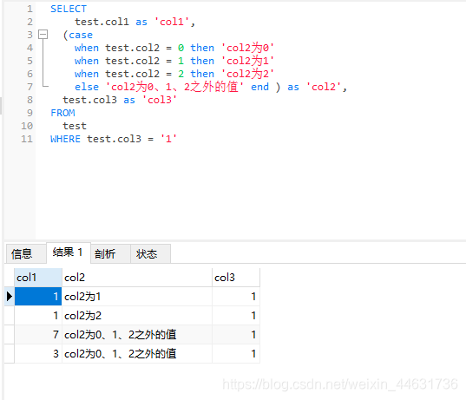Select the cell reading 'col2为2'
The width and height of the screenshot is (466, 400).
point(137,315)
